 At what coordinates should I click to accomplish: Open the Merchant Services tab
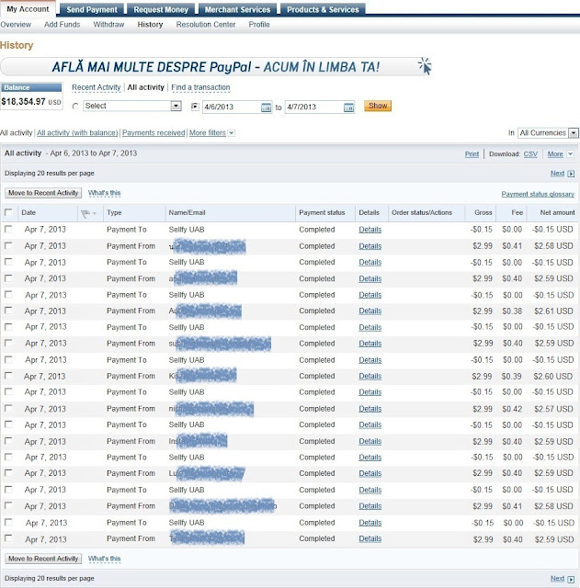(x=237, y=9)
